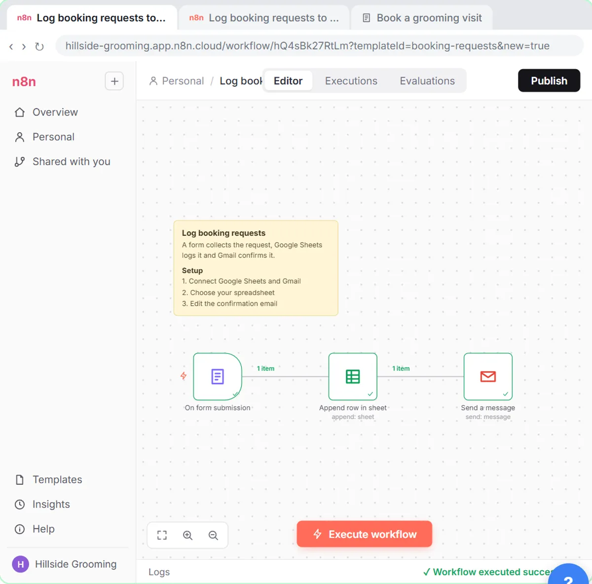Image resolution: width=592 pixels, height=584 pixels.
Task: Click the trigger lightning bolt icon
Action: pos(184,376)
